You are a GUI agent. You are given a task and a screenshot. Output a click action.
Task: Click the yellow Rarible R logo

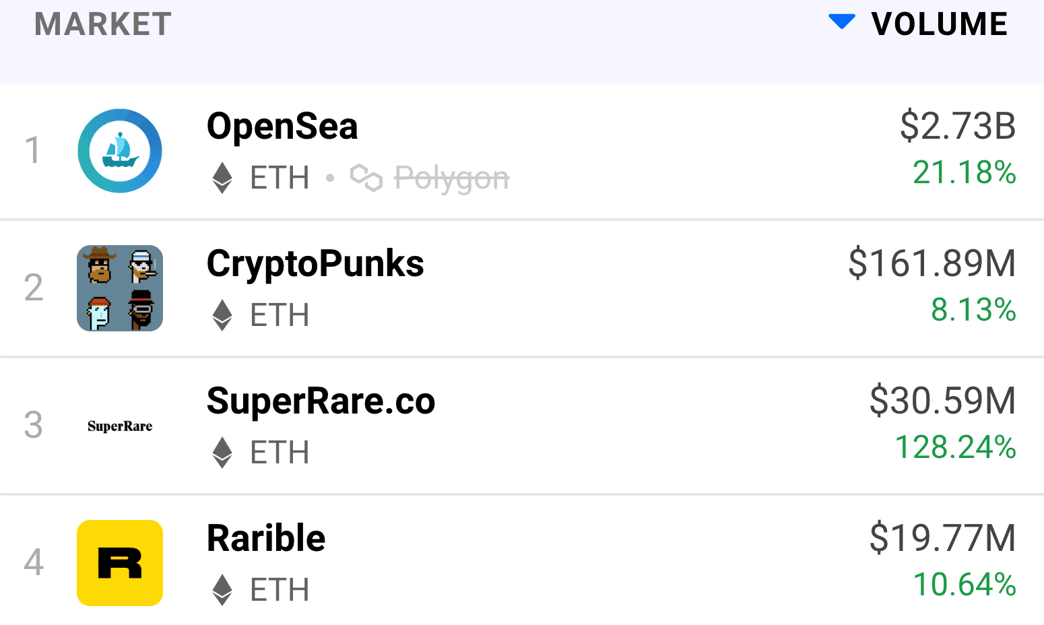point(120,563)
